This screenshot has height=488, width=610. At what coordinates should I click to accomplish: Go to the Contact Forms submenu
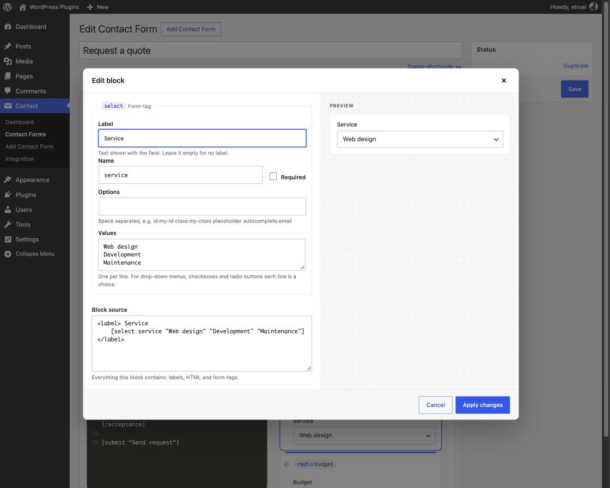tap(25, 134)
